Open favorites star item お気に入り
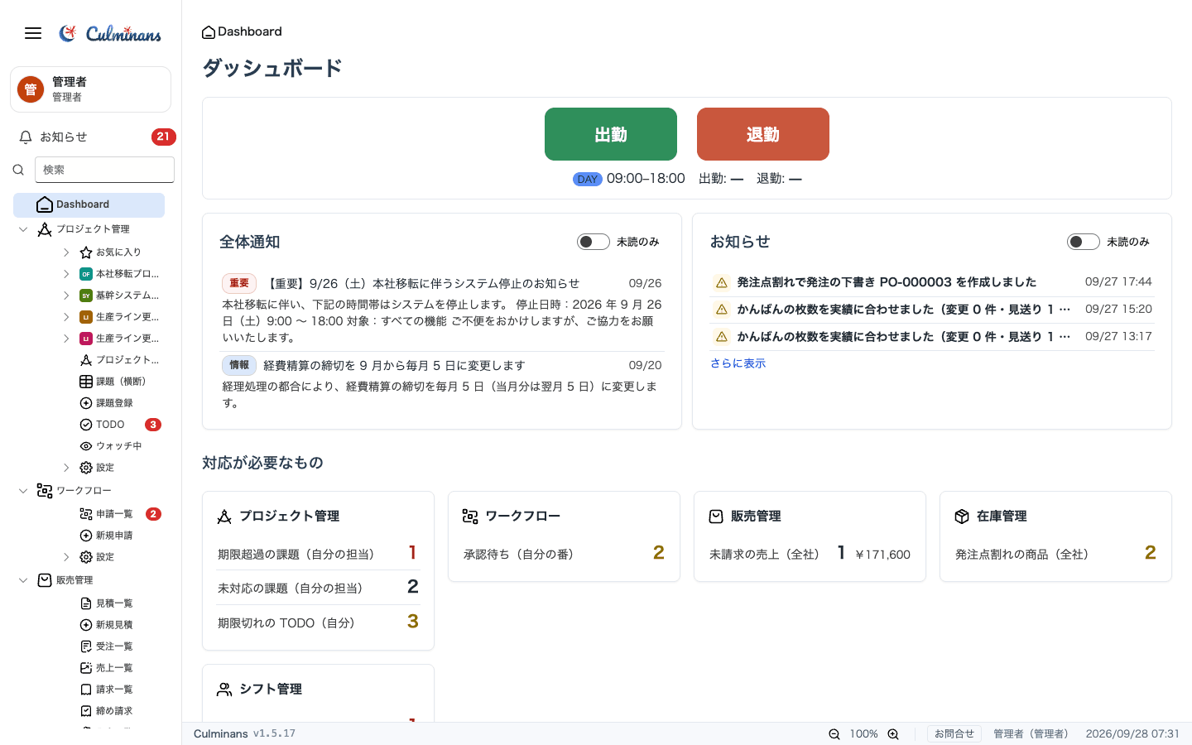This screenshot has width=1192, height=745. tap(110, 252)
